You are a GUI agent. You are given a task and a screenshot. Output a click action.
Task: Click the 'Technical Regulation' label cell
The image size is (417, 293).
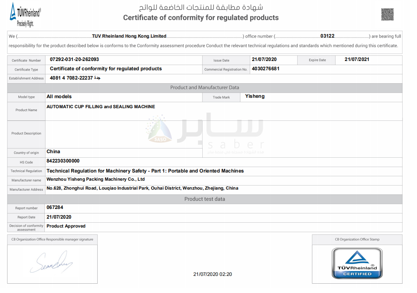pyautogui.click(x=26, y=171)
